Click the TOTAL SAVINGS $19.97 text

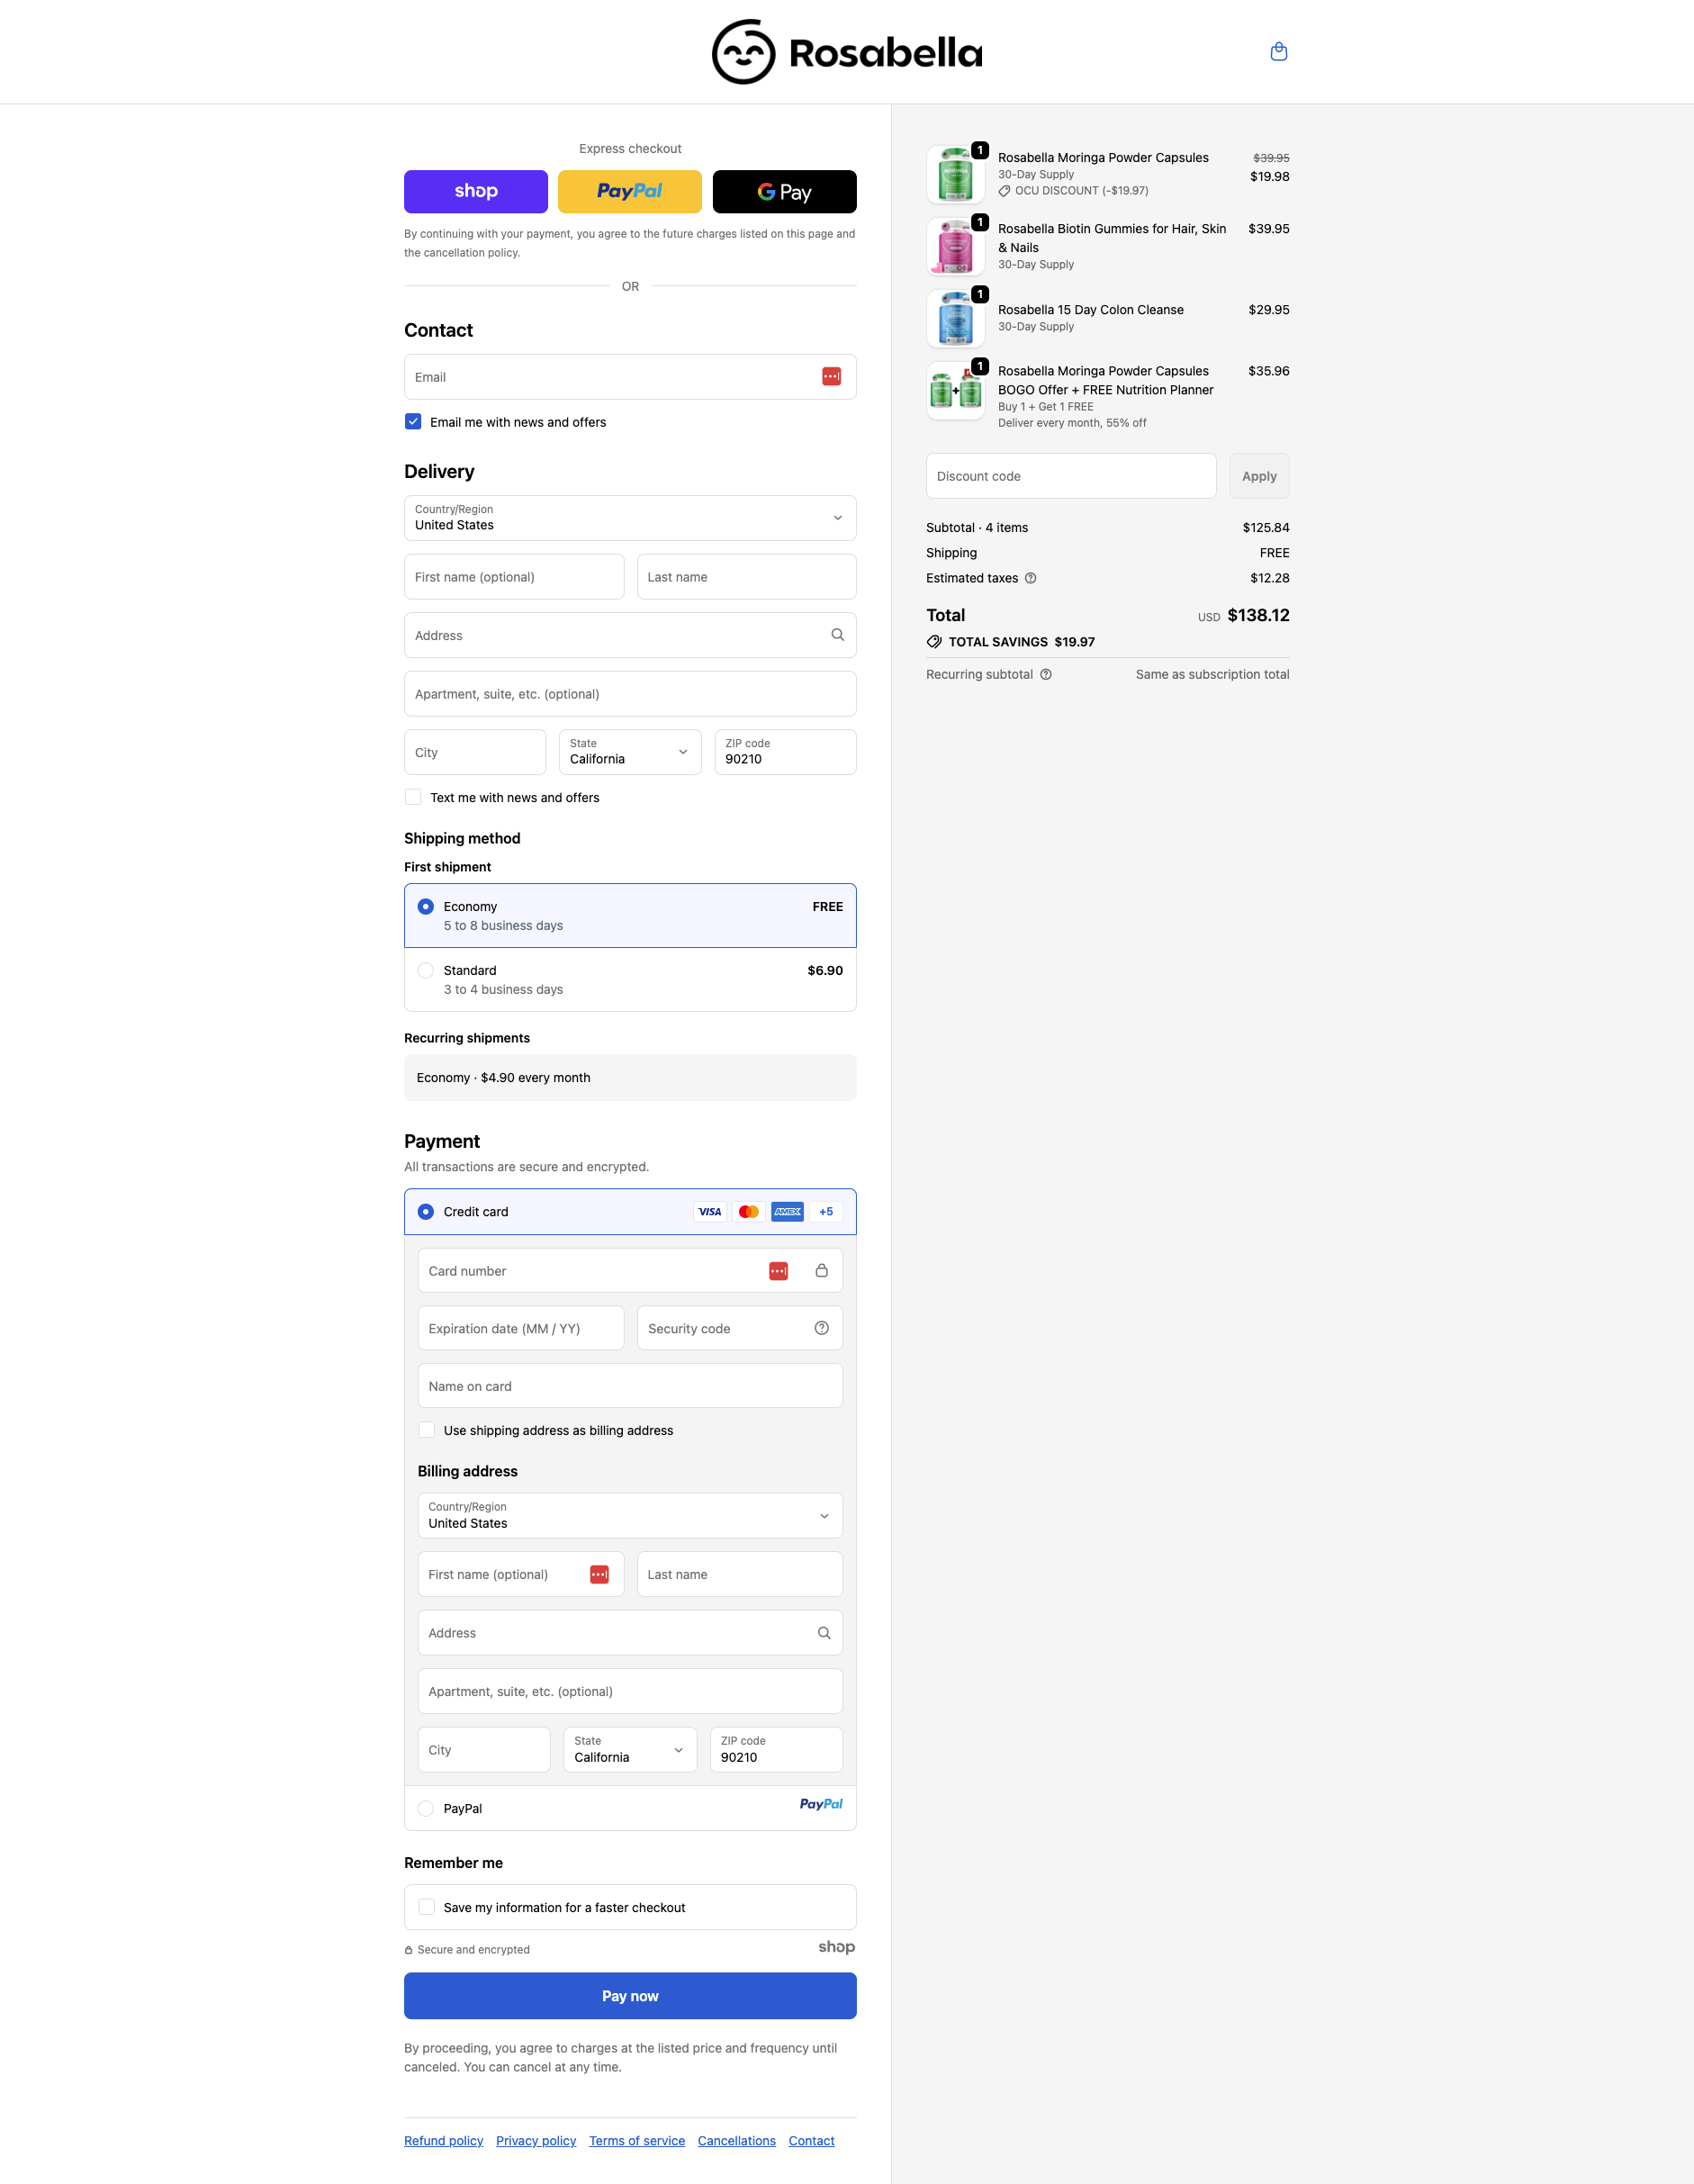pyautogui.click(x=1021, y=642)
